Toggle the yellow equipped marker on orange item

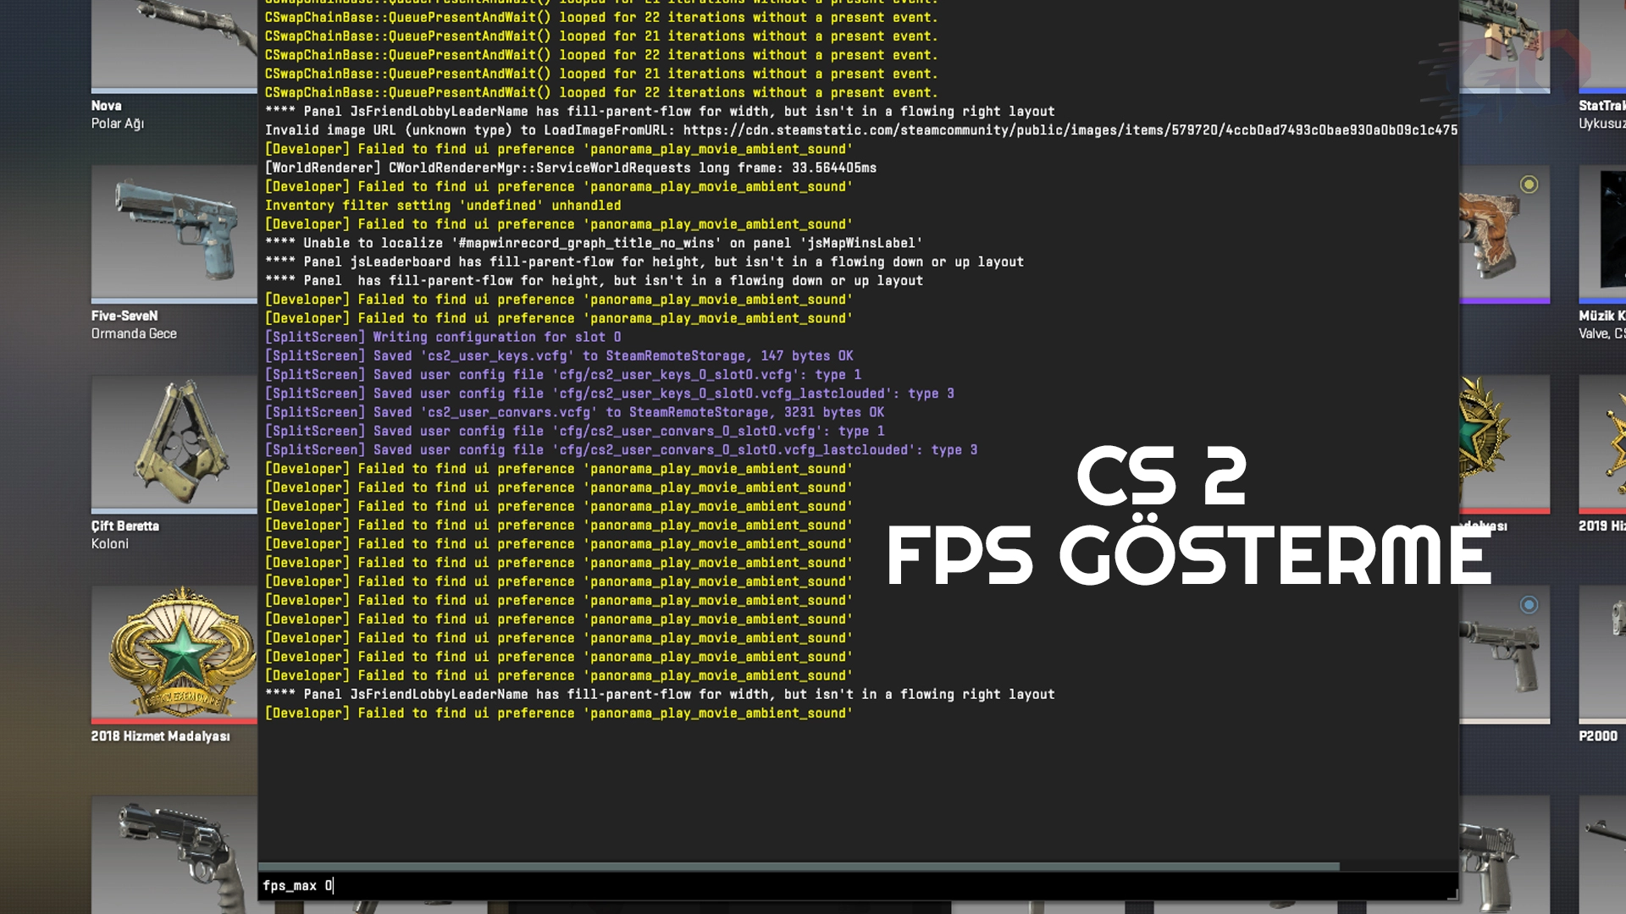click(1529, 184)
